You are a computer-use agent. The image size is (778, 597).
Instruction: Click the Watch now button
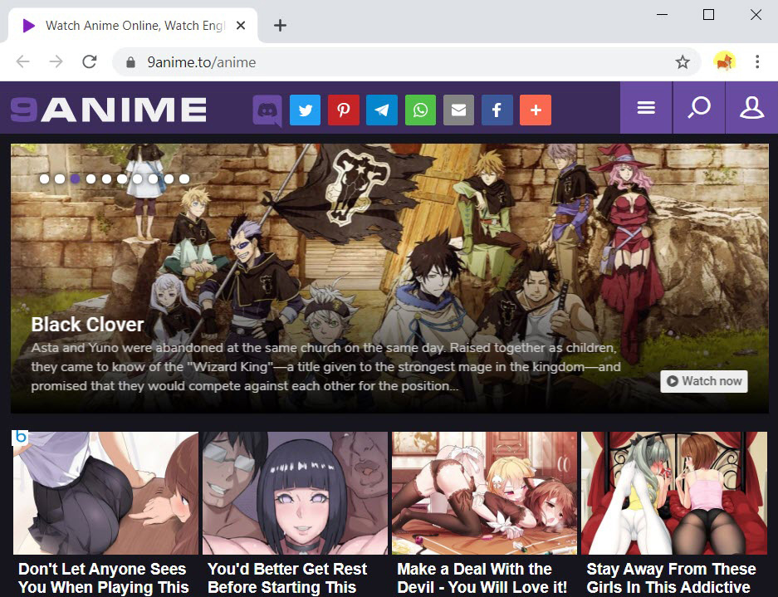pyautogui.click(x=703, y=381)
